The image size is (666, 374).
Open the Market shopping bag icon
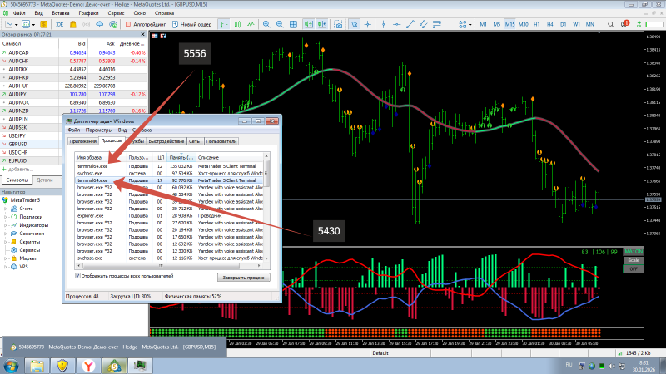click(x=73, y=25)
